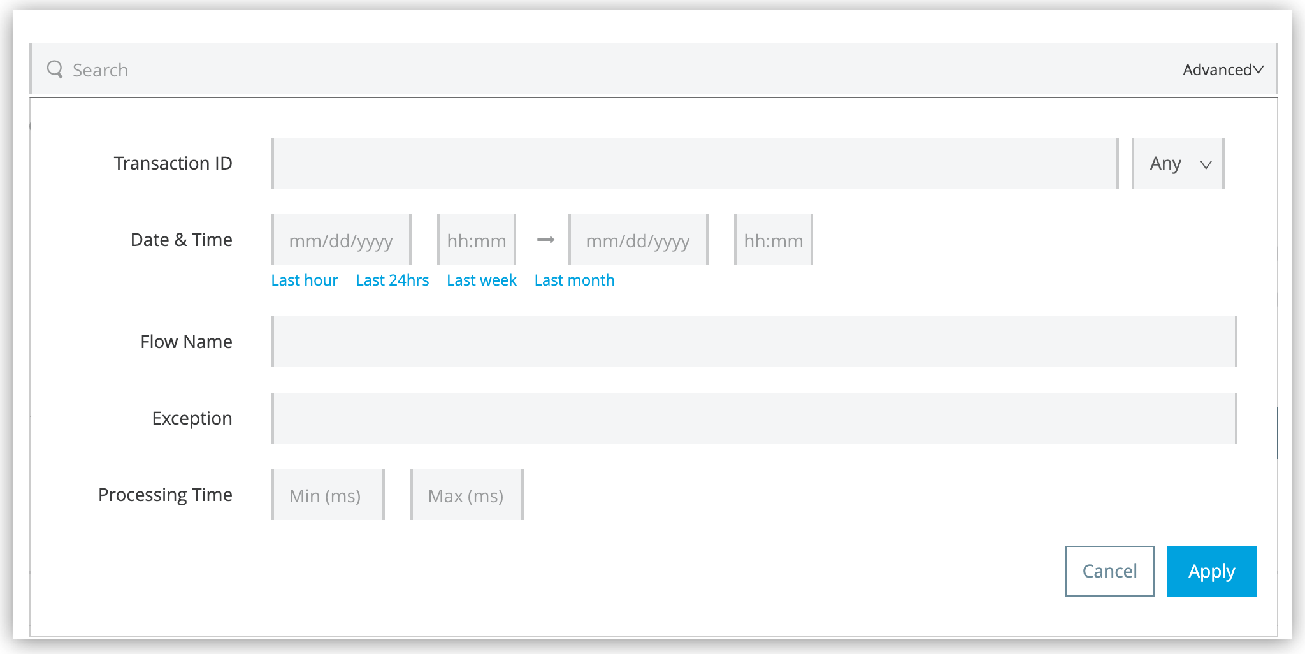Click the end time hh:mm field
This screenshot has height=654, width=1305.
point(773,240)
